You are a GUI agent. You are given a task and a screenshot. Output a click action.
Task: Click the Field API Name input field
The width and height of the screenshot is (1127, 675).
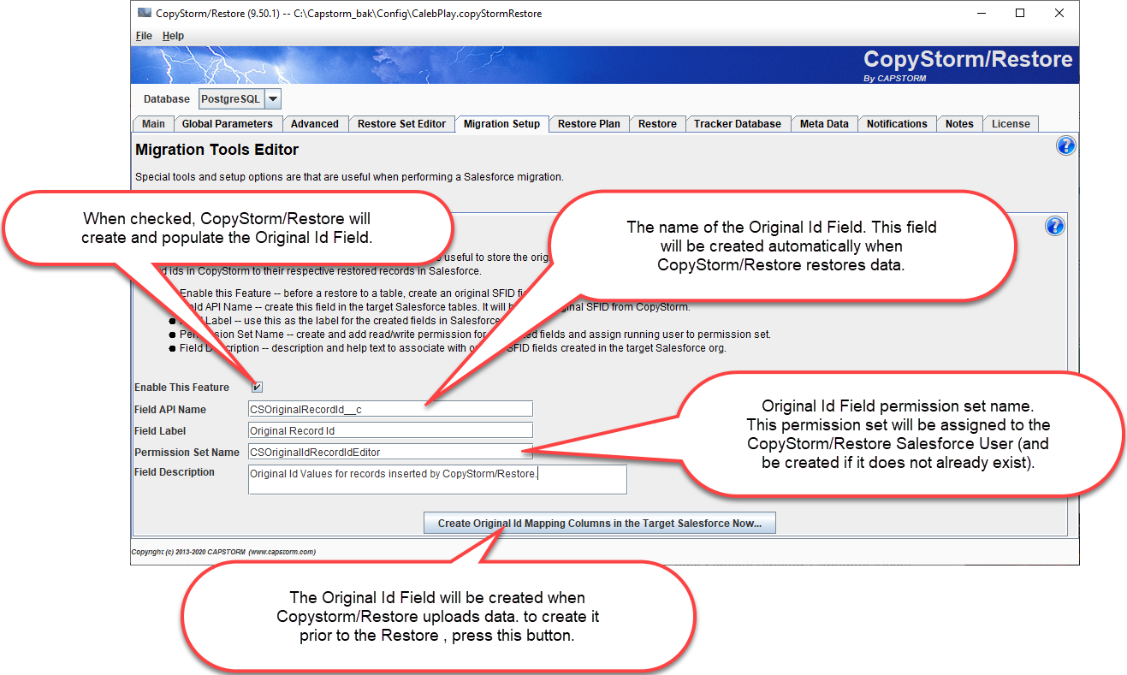coord(390,409)
